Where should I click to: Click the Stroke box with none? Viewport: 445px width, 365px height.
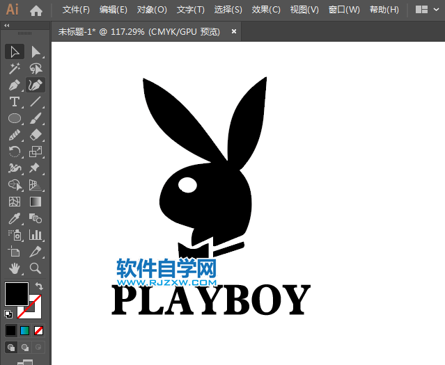36,312
